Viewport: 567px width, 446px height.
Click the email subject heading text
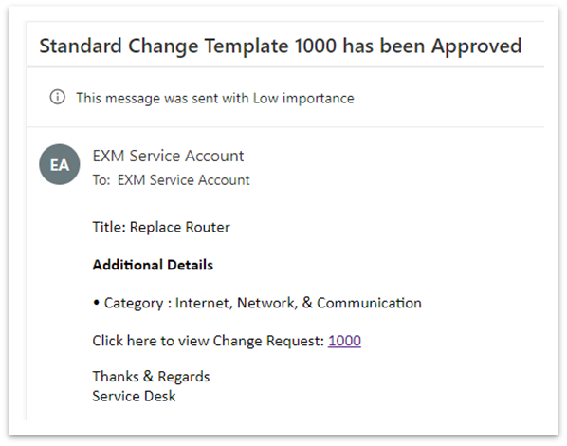[x=281, y=46]
